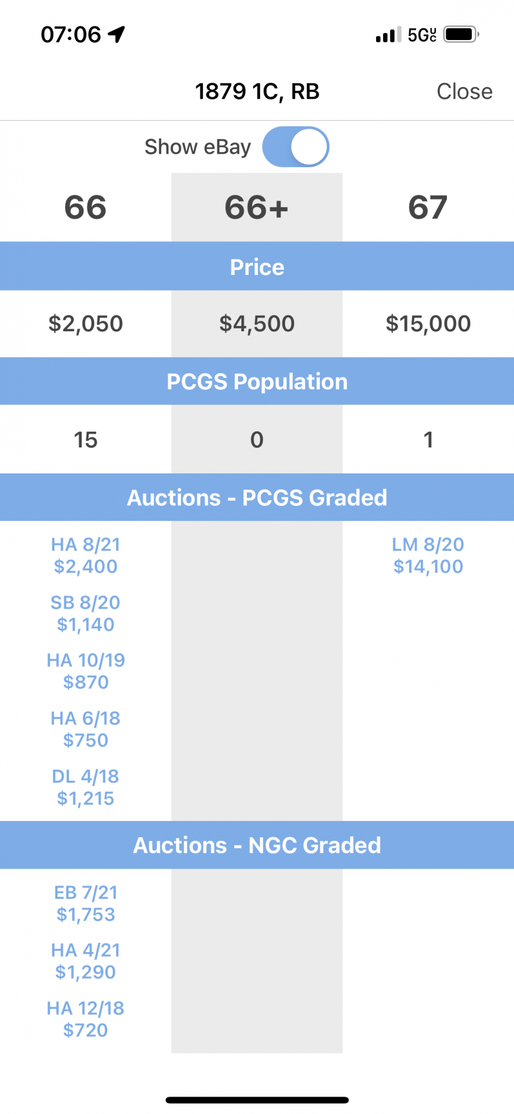Tap the $4,500 price for 66+
The width and height of the screenshot is (514, 1114).
click(x=257, y=323)
